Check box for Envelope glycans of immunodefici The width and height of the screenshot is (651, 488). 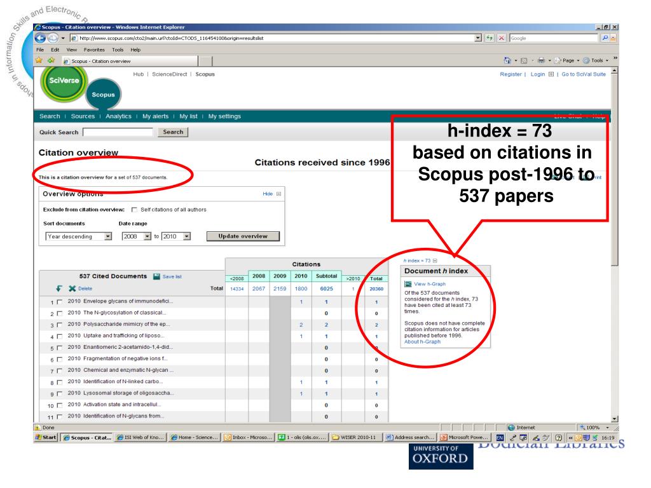(x=59, y=302)
